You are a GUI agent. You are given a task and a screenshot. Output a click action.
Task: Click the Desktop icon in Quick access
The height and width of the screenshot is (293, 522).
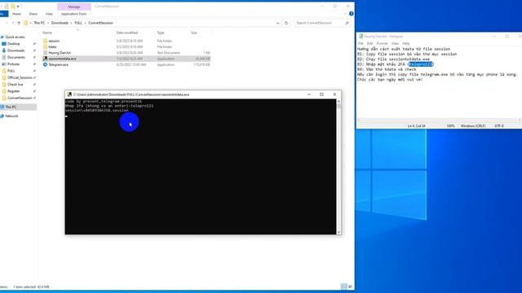click(4, 44)
